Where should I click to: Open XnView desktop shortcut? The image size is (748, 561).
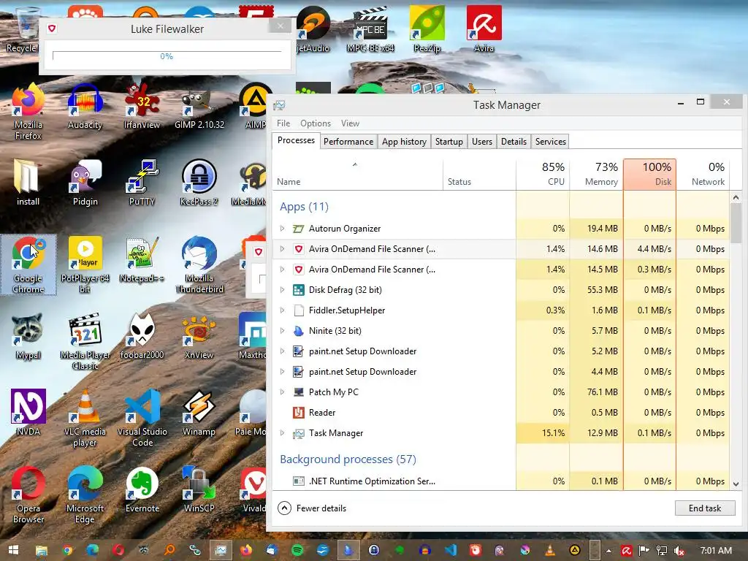[199, 337]
